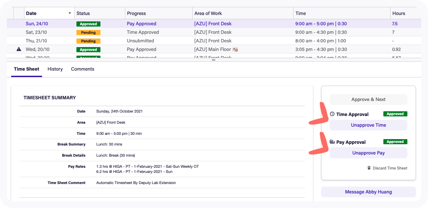Click the 3:05 pm - 4:30 pm time cell

point(321,49)
